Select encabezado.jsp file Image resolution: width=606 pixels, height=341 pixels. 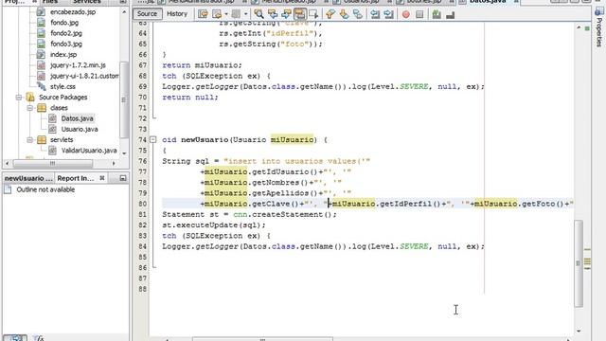[x=73, y=12]
